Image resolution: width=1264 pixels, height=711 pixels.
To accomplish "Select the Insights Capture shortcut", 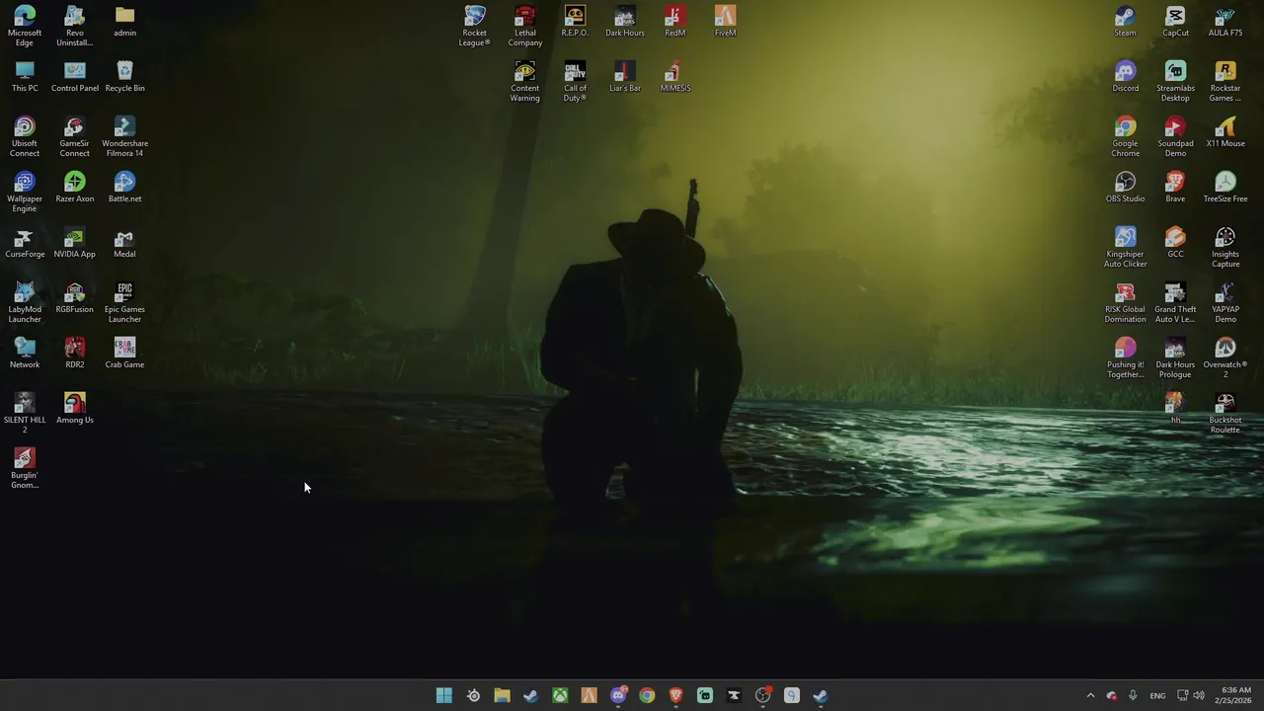I will click(1225, 247).
